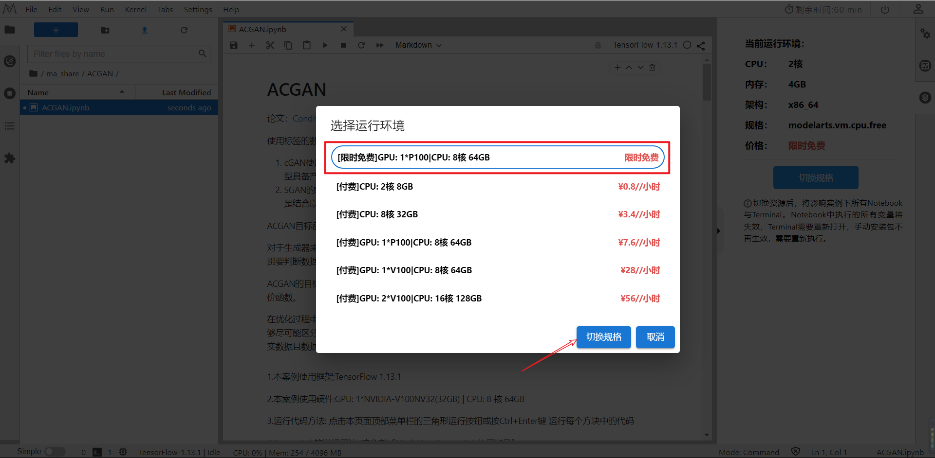The height and width of the screenshot is (458, 935).
Task: Add a cell using the cell toolbar plus
Action: (x=617, y=68)
